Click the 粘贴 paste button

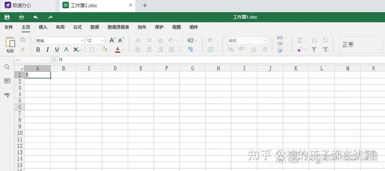pos(10,45)
